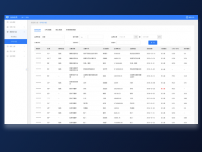This screenshot has width=202, height=152.
Task: Click the blue query button in the filter area
Action: 153,43
